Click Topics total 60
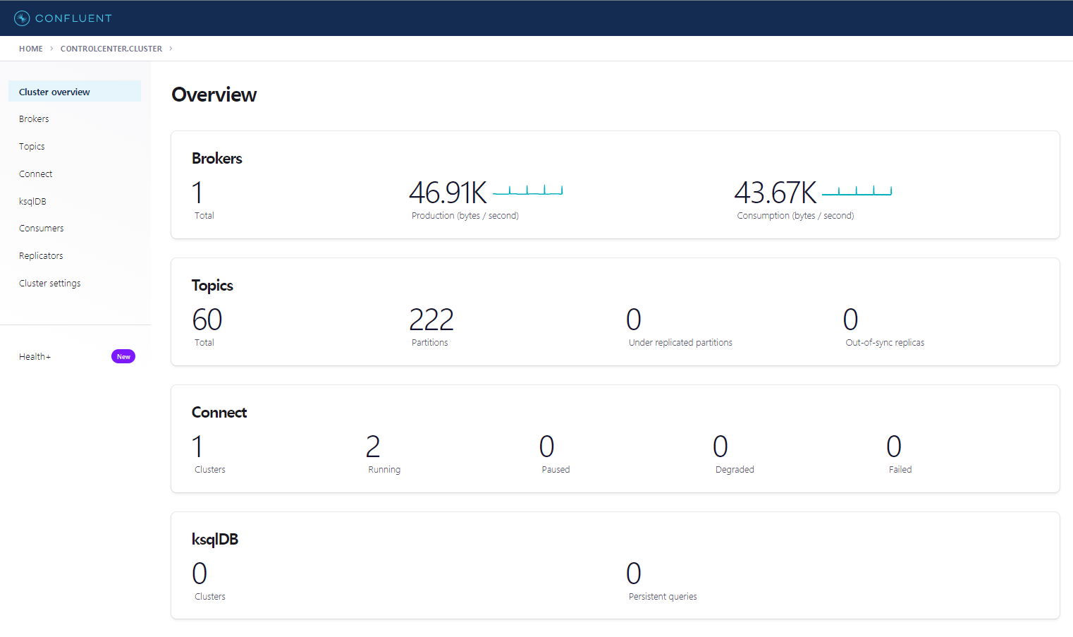Image resolution: width=1073 pixels, height=637 pixels. pyautogui.click(x=207, y=320)
